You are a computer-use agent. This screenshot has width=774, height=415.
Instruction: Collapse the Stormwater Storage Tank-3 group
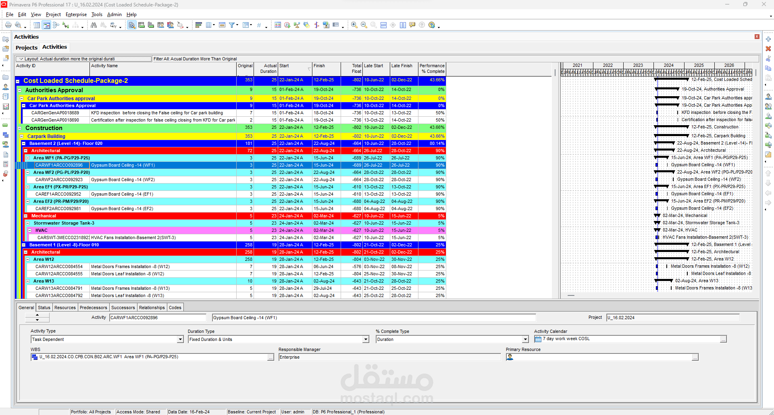(27, 223)
